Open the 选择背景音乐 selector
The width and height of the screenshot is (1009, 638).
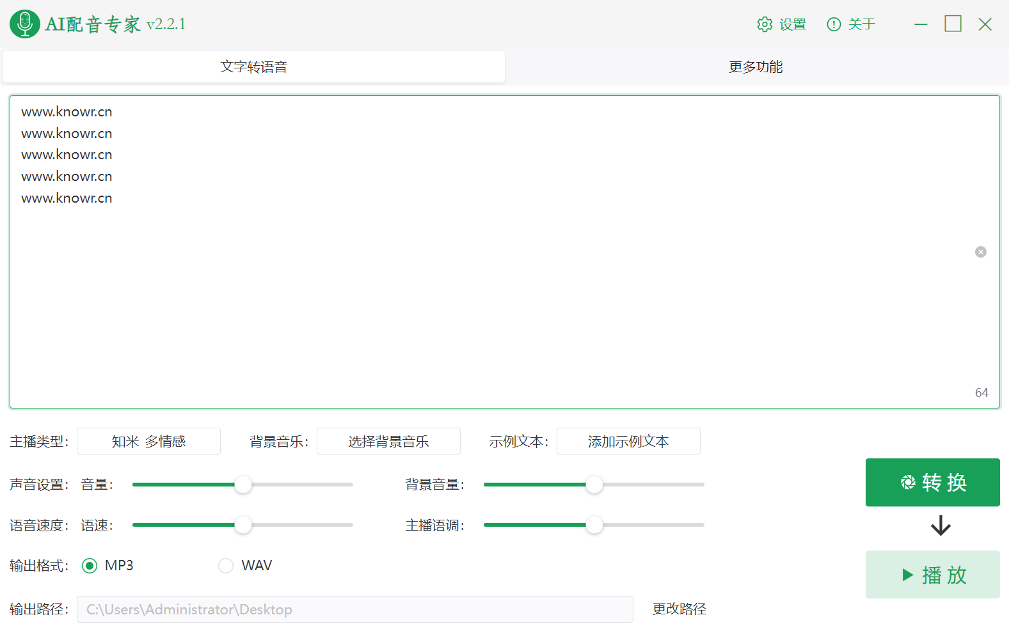click(388, 441)
